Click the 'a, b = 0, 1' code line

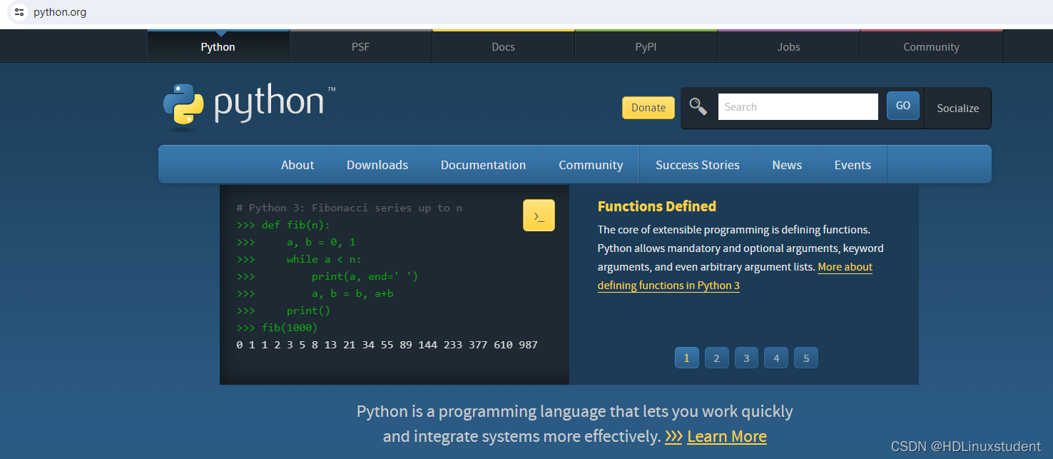tap(296, 242)
